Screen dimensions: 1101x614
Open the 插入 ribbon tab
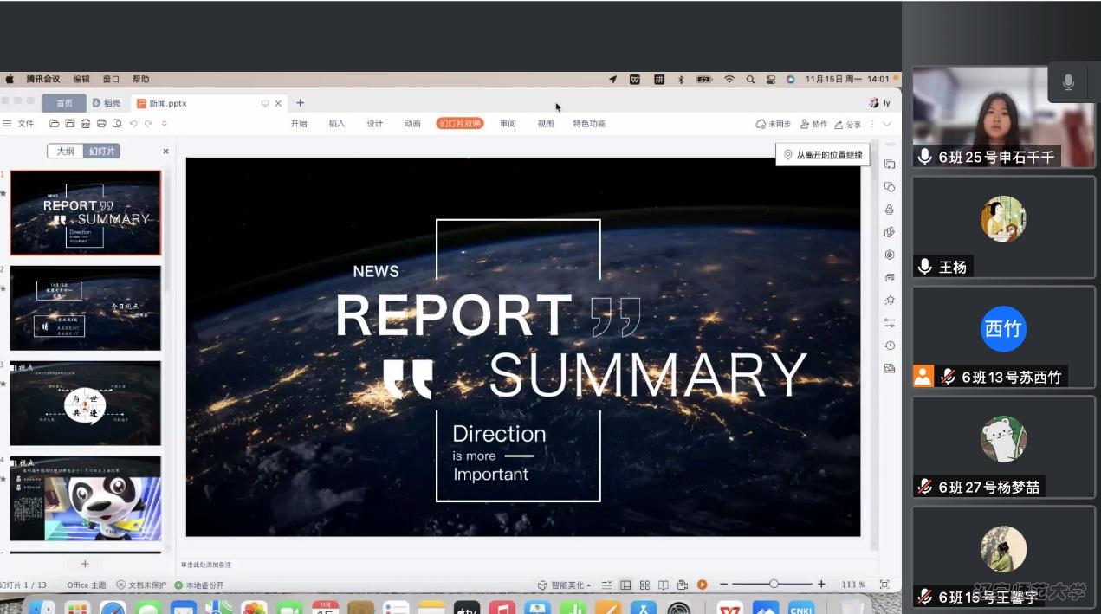point(337,124)
